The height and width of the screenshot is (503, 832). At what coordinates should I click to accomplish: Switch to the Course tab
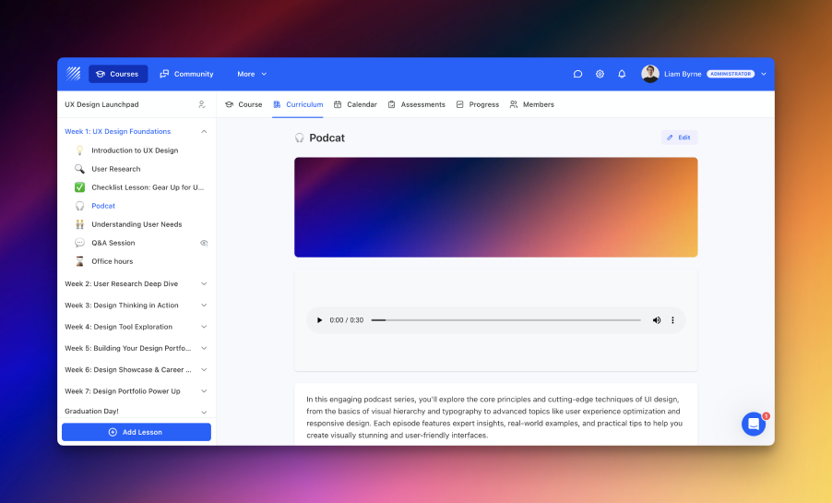(x=244, y=104)
